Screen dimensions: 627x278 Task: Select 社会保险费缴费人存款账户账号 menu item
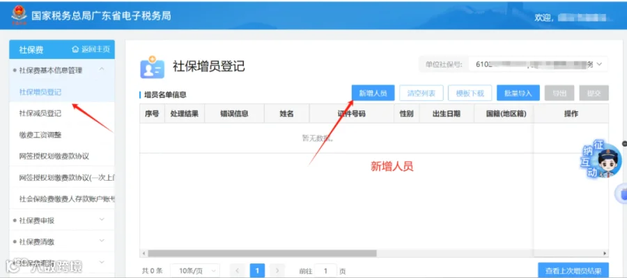[62, 198]
